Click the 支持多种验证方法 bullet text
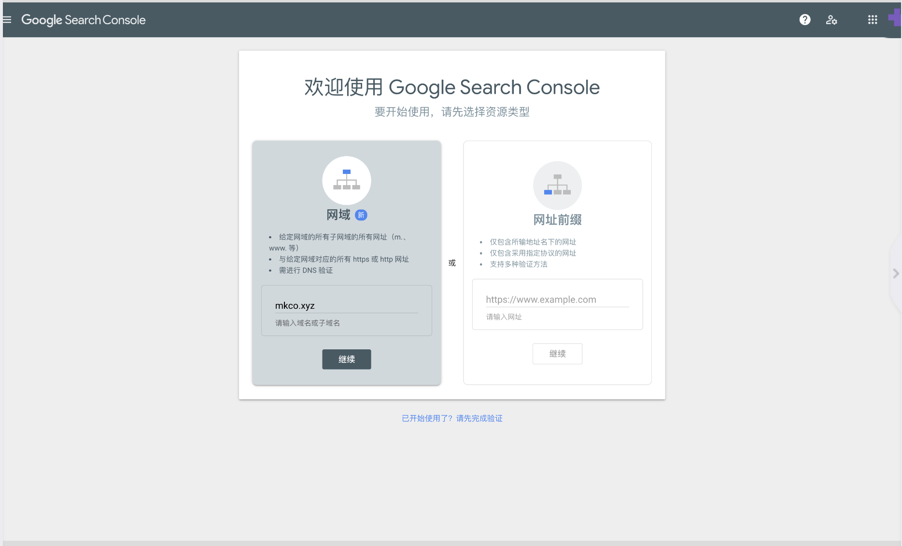Image resolution: width=902 pixels, height=546 pixels. 519,264
